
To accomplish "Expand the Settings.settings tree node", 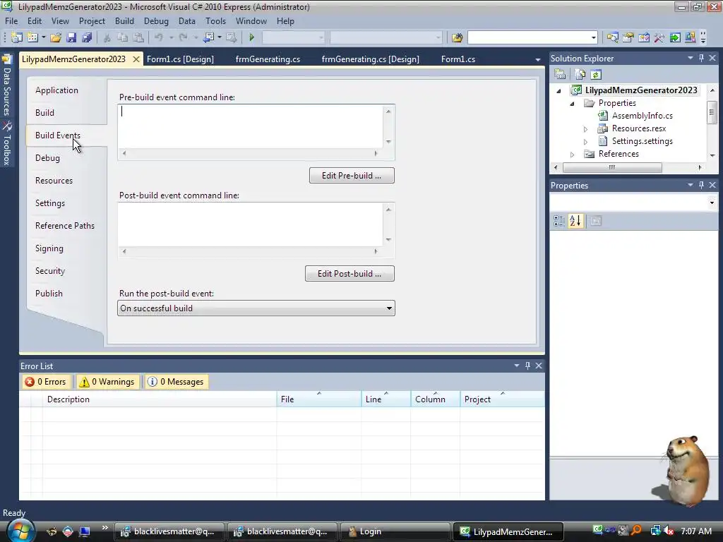I will pos(585,142).
